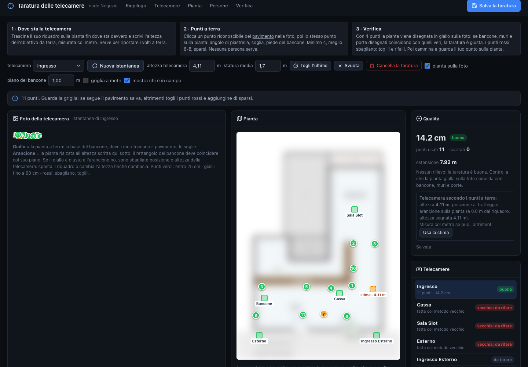Click Nuova istantanea refresh button
The image size is (528, 367).
coord(115,66)
